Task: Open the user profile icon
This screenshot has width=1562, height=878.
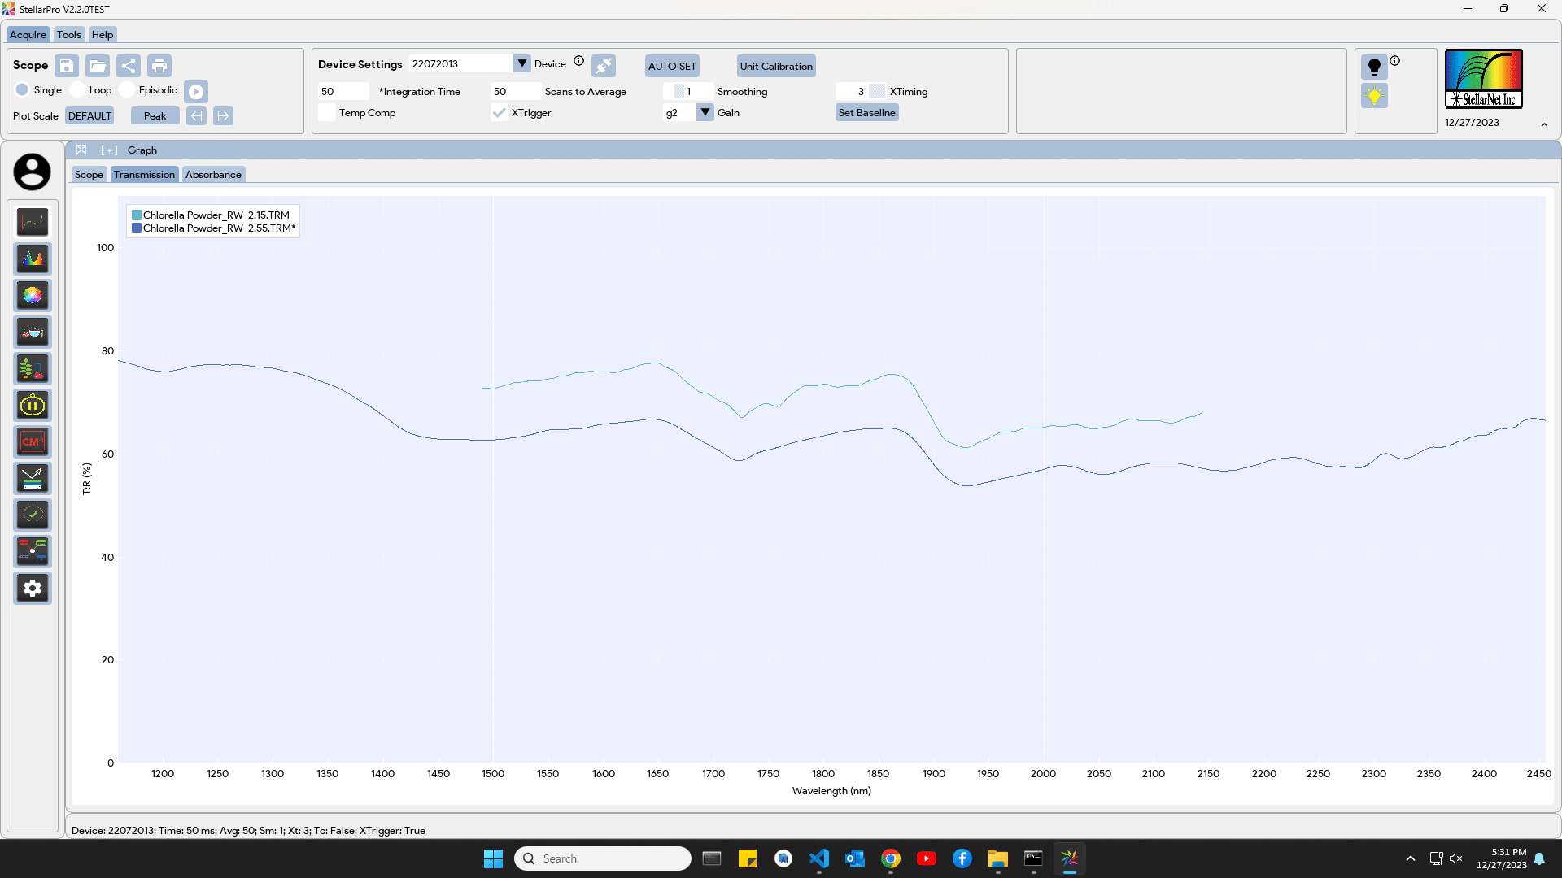Action: coord(32,172)
